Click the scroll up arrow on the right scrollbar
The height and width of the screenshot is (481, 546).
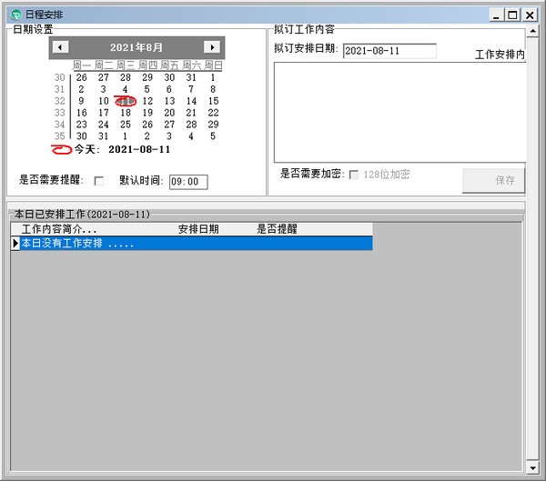(x=532, y=31)
